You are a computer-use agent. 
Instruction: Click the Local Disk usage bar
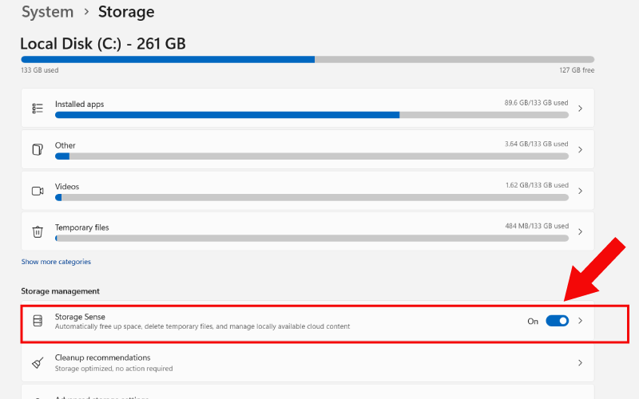[x=308, y=59]
